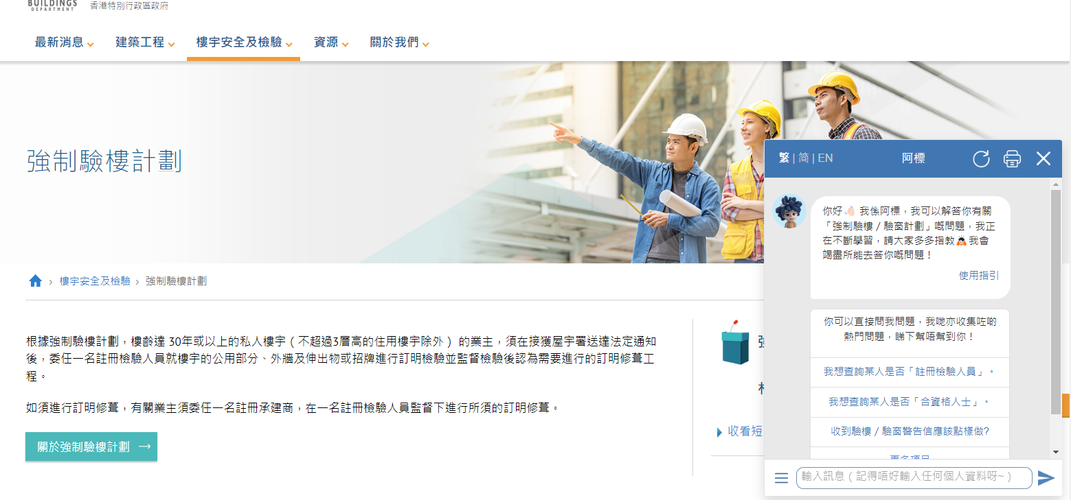Click the 阿標 chatbot avatar
The width and height of the screenshot is (1071, 500).
pyautogui.click(x=789, y=211)
